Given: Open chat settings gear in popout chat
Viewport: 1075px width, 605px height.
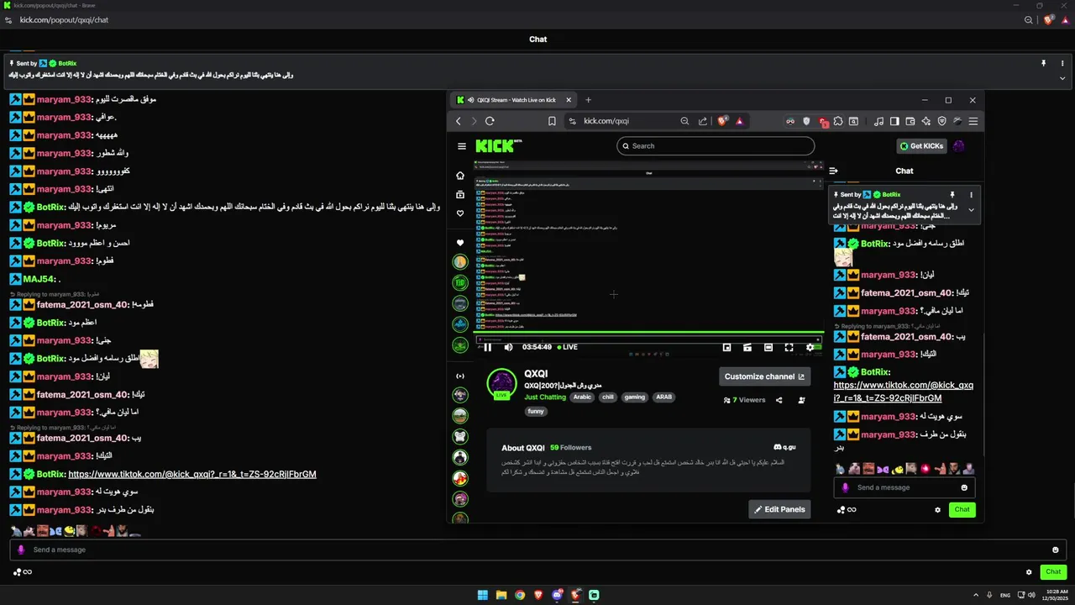Looking at the screenshot, I should (x=1029, y=572).
